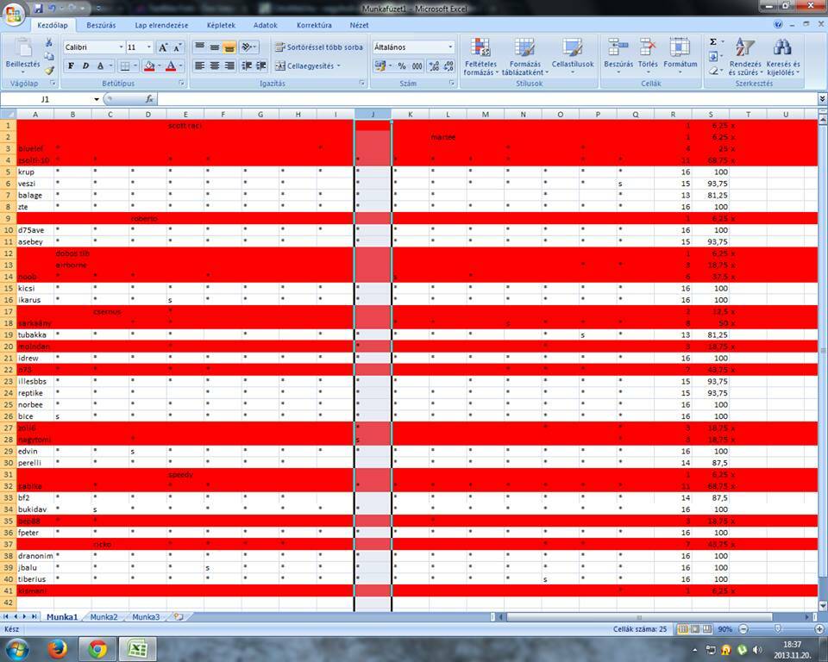The height and width of the screenshot is (662, 828).
Task: Click the Save icon in quick access toolbar
Action: click(38, 8)
